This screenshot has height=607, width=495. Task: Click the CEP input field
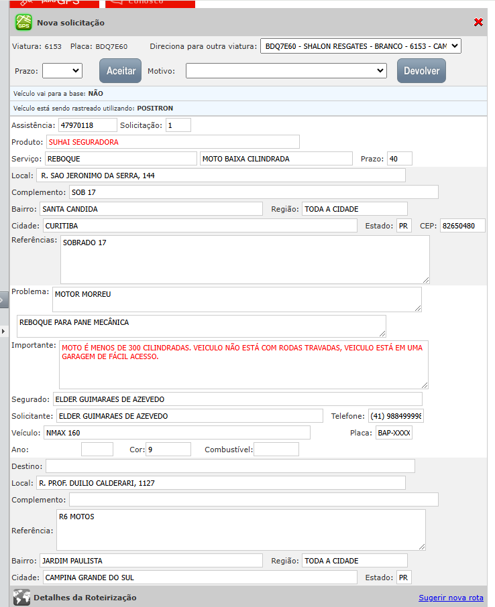tap(462, 226)
